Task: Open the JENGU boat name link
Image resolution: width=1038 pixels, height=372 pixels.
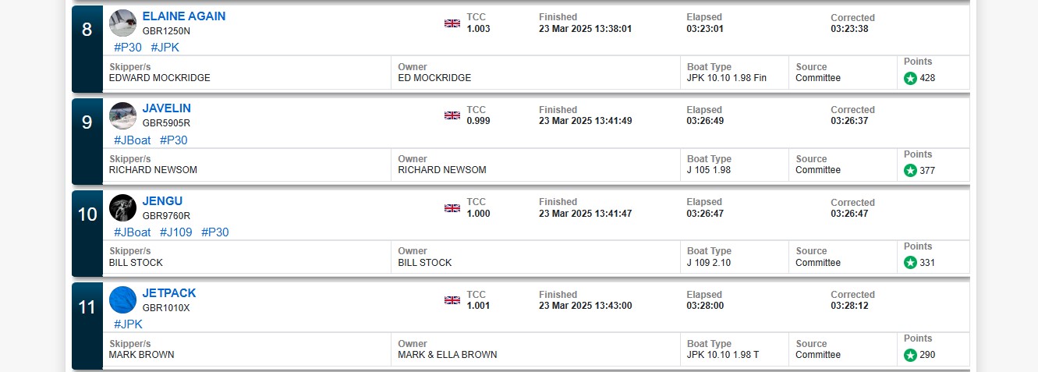Action: click(x=162, y=201)
